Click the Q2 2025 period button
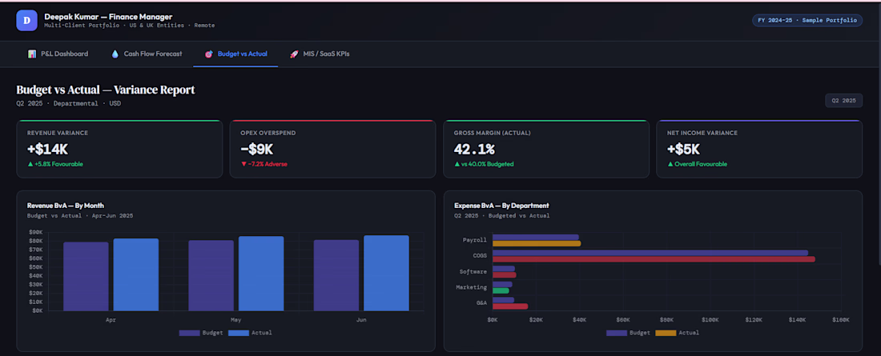 843,101
